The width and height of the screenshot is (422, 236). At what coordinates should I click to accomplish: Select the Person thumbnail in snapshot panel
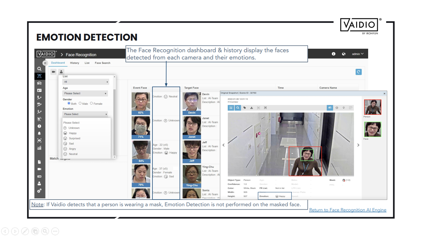[372, 107]
